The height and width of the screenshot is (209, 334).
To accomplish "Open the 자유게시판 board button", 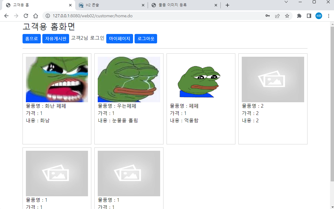I will (56, 39).
